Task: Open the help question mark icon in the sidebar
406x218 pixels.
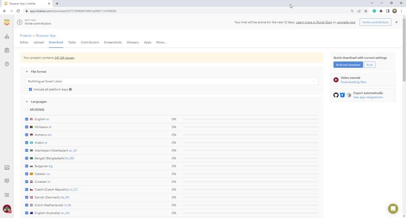Action: coord(7,64)
